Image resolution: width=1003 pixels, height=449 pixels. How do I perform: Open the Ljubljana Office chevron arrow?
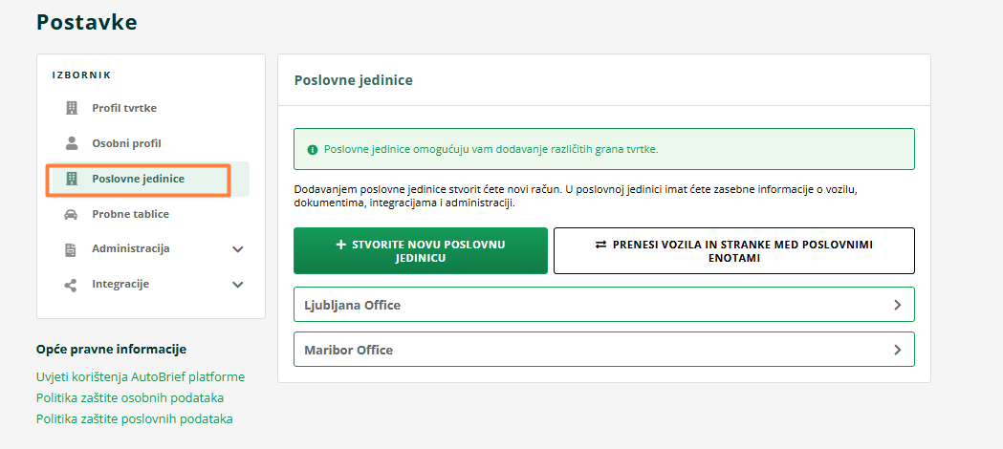897,305
